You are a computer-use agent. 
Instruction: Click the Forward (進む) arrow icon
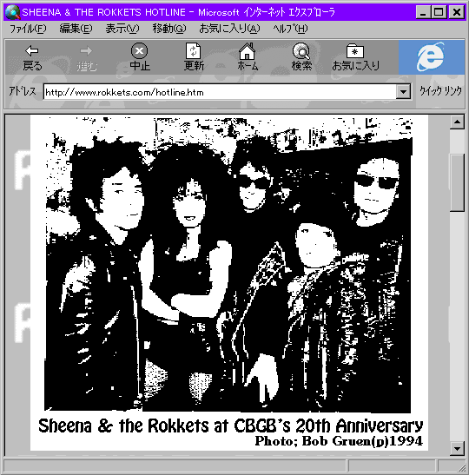(86, 51)
